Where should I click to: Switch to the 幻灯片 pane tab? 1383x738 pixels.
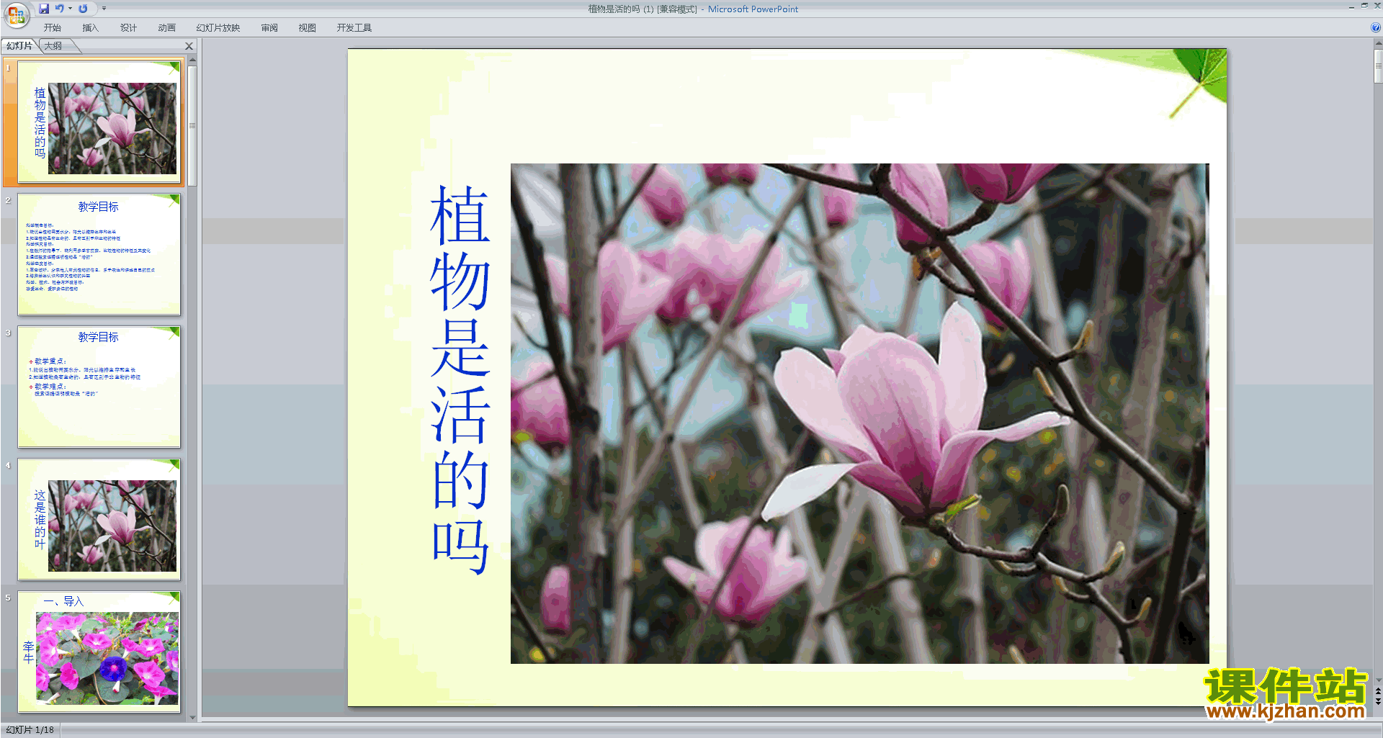[x=19, y=46]
